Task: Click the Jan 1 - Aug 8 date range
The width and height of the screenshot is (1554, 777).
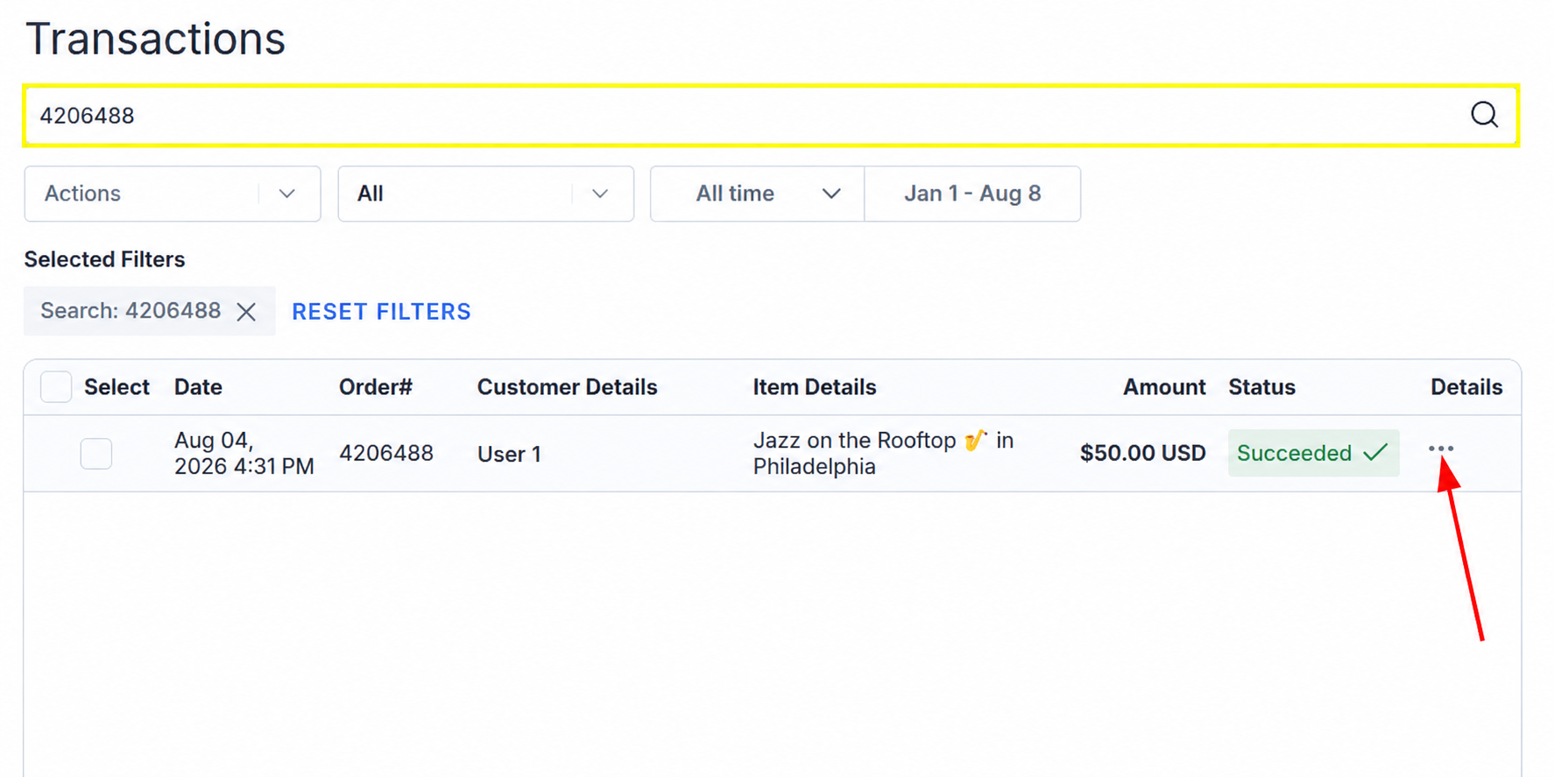Action: pyautogui.click(x=972, y=194)
